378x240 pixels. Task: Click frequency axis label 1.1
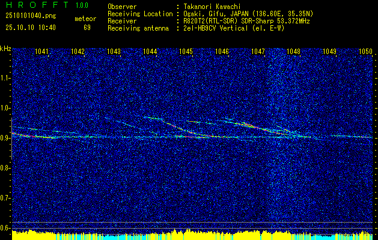click(x=5, y=78)
